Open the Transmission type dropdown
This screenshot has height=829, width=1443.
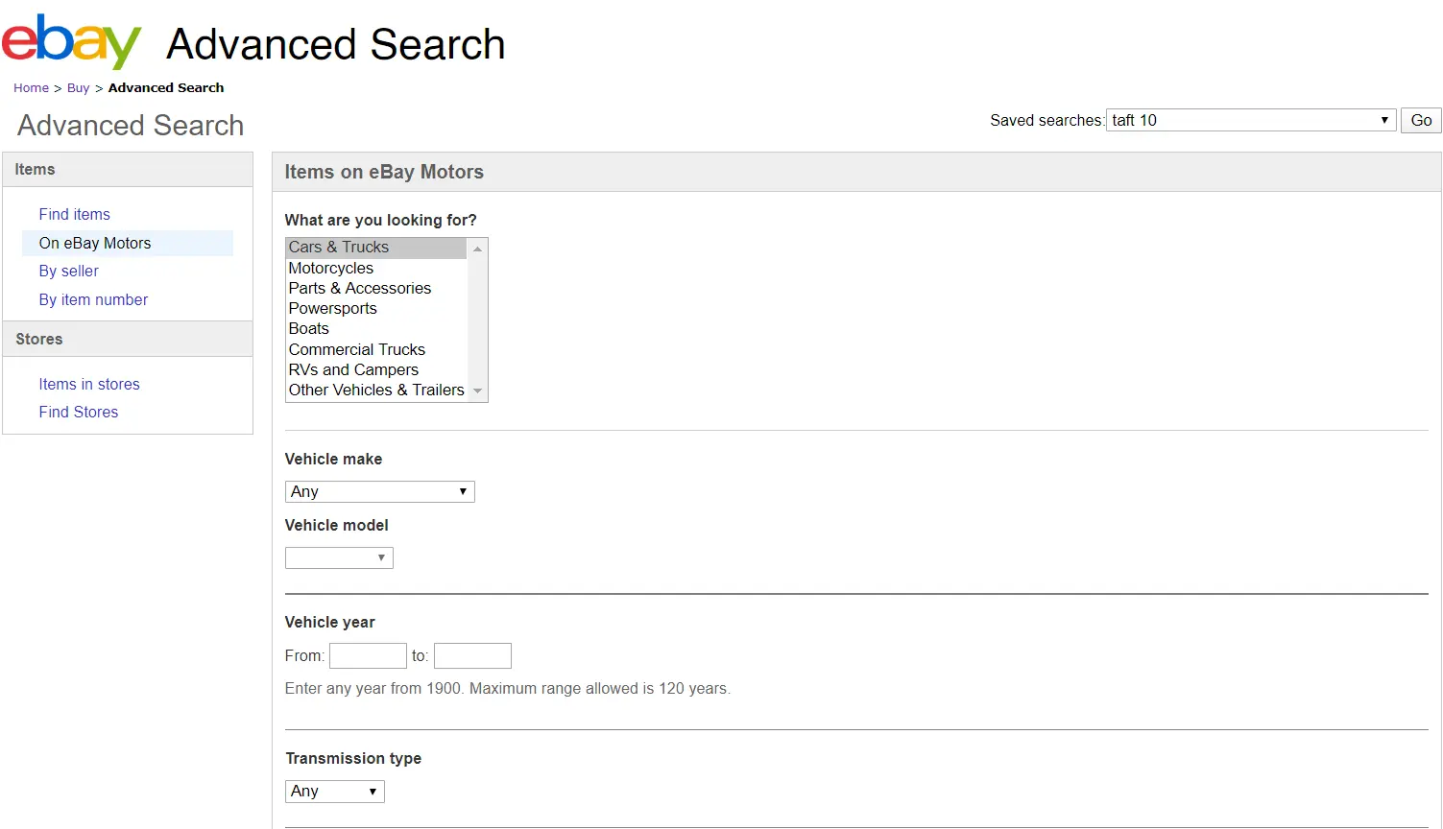click(x=335, y=791)
